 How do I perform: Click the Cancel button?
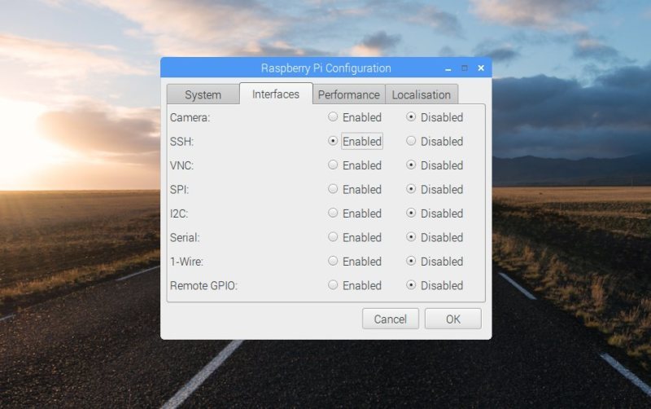coord(391,319)
